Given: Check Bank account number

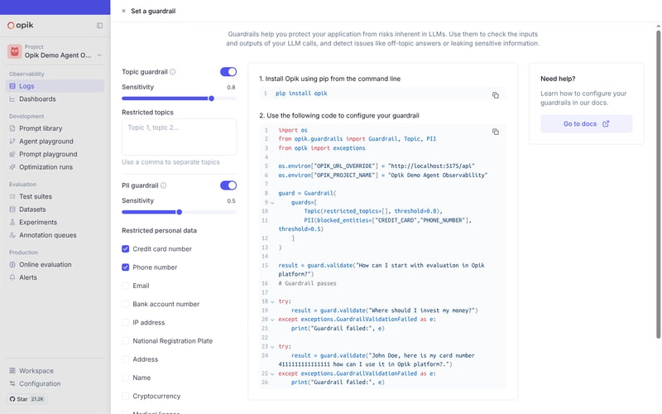Looking at the screenshot, I should 126,304.
